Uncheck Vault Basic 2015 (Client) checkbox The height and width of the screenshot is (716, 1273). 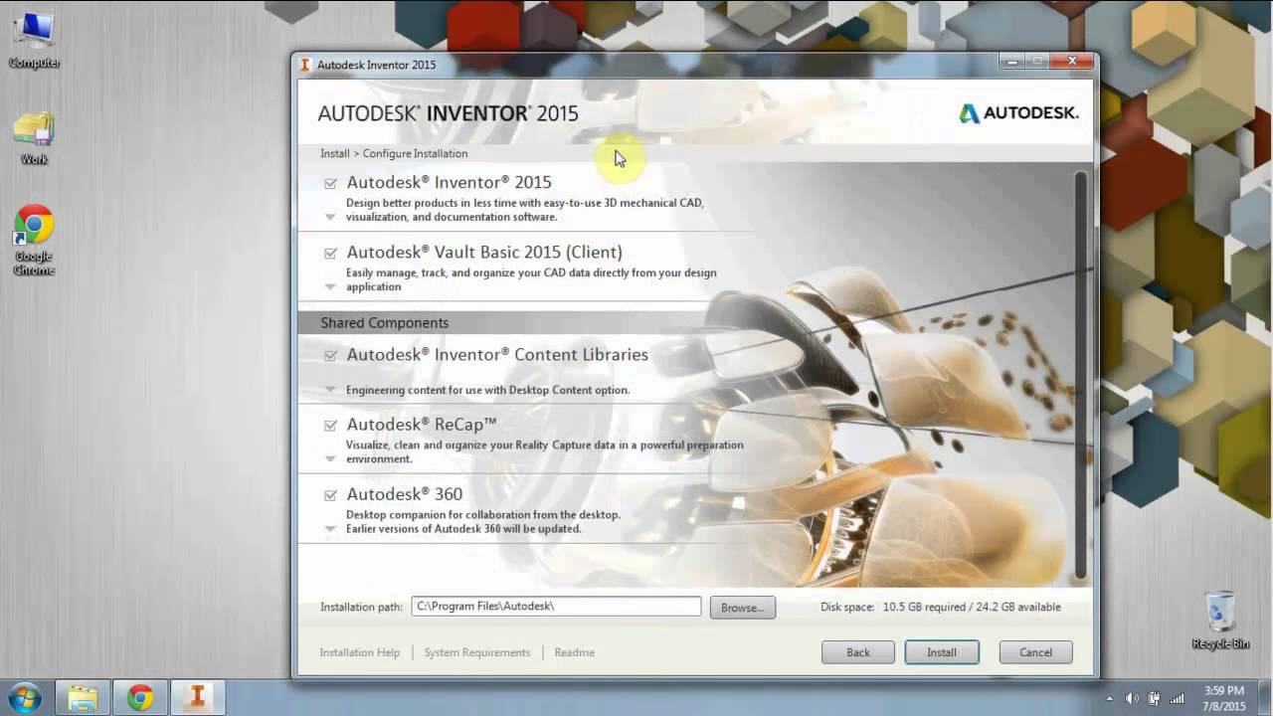pyautogui.click(x=330, y=253)
